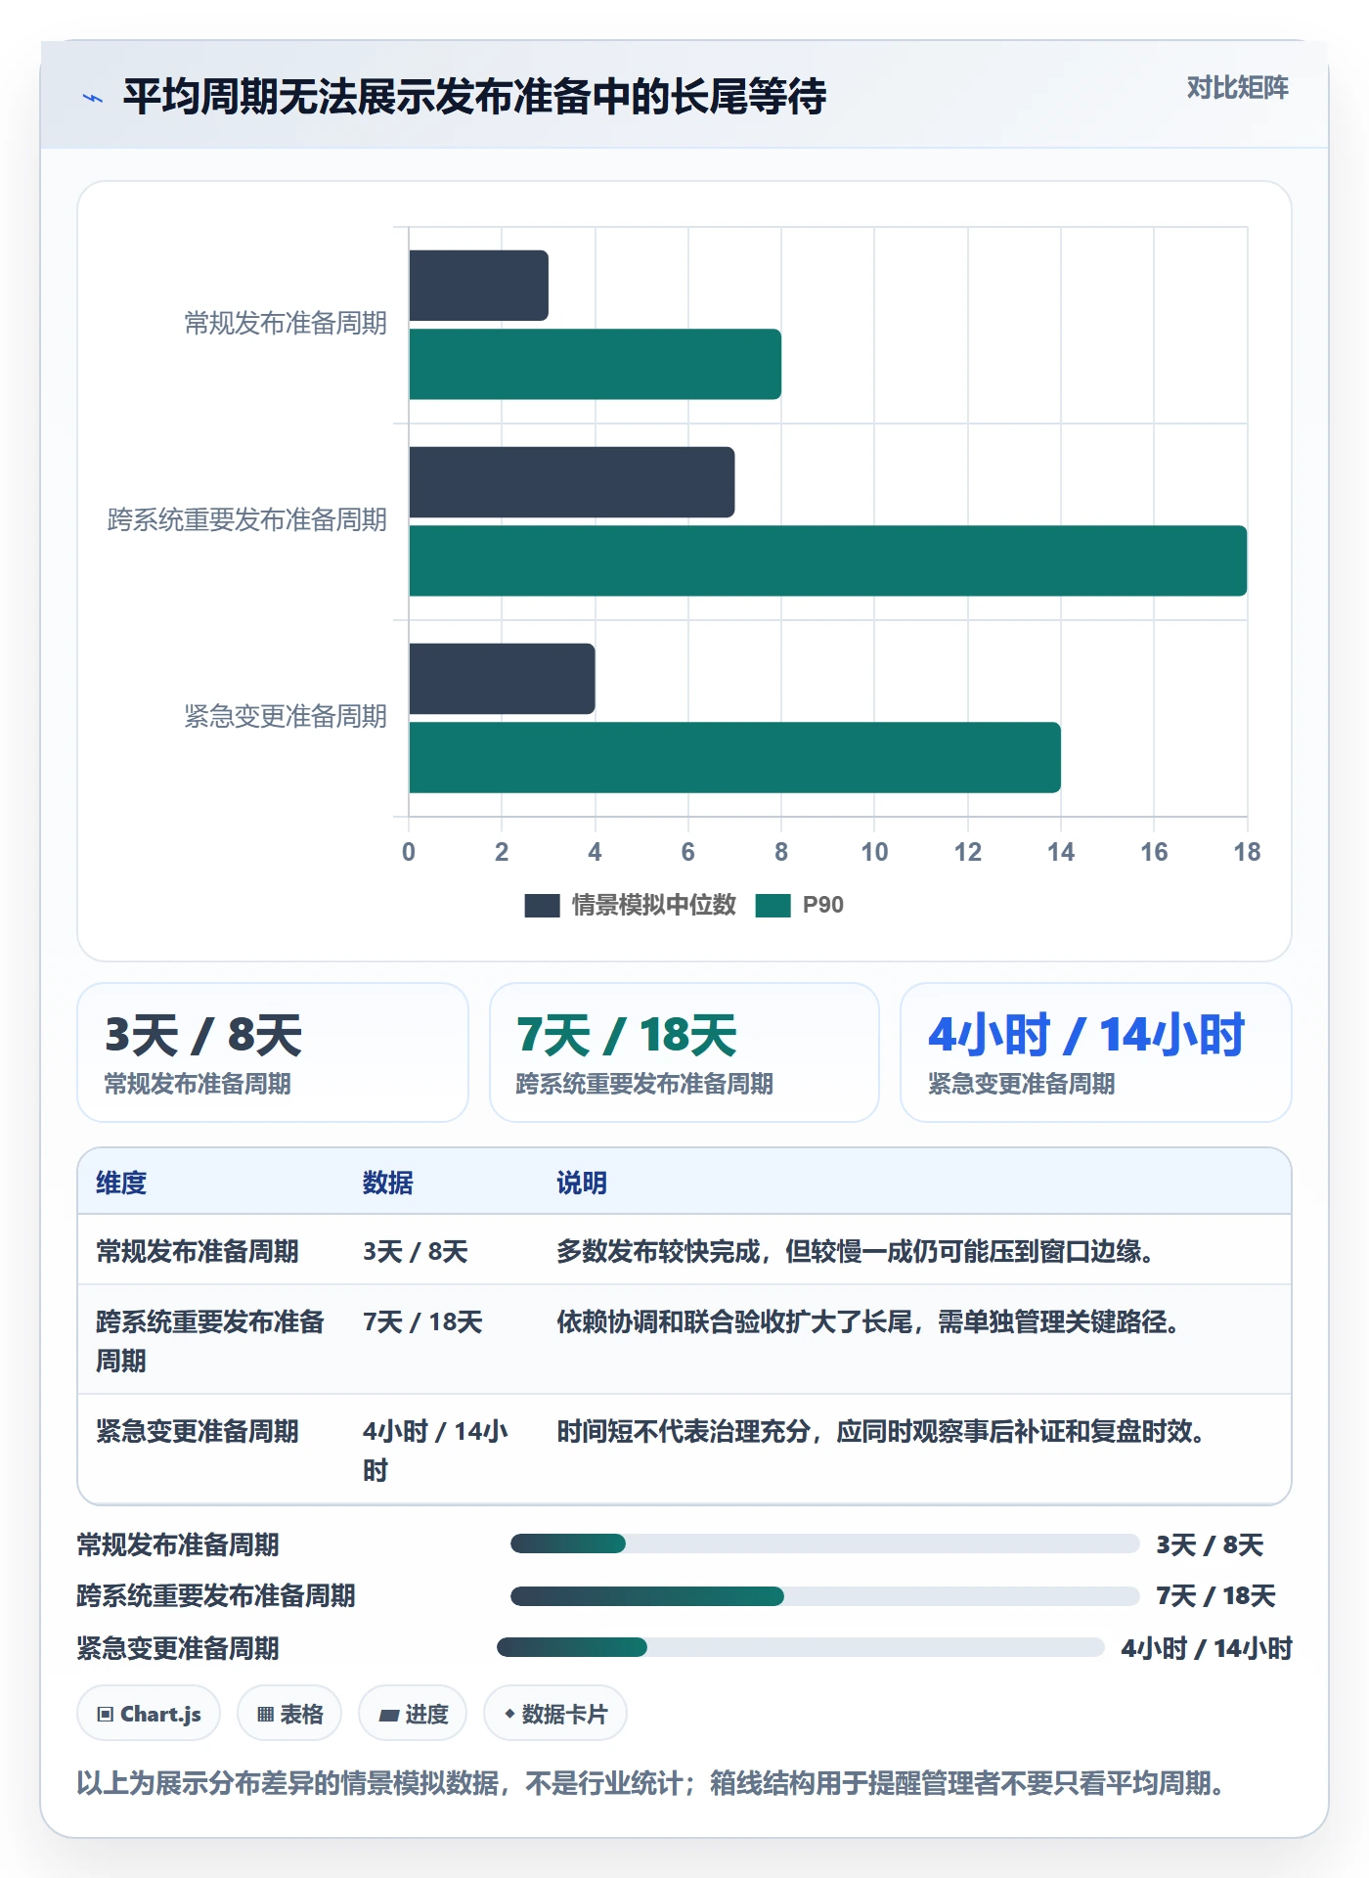Open the 3天 / 8天 data card
Screen dimensions: 1369x1878
[273, 1052]
